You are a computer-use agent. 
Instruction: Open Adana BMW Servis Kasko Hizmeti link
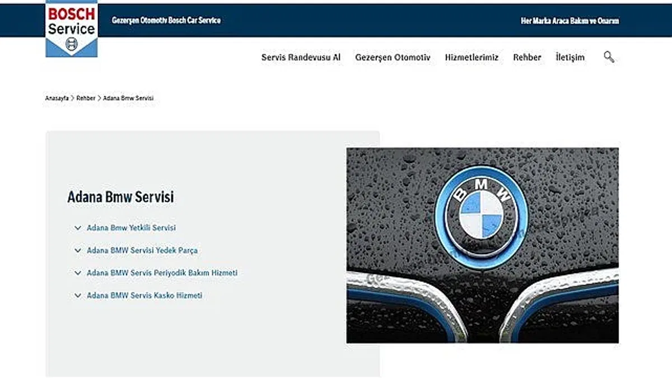(x=144, y=295)
